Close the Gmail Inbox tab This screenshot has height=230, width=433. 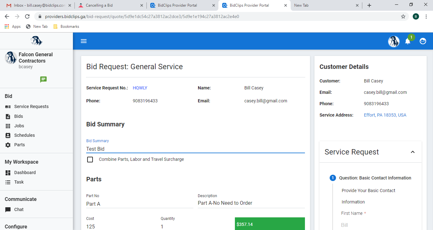[x=69, y=5]
